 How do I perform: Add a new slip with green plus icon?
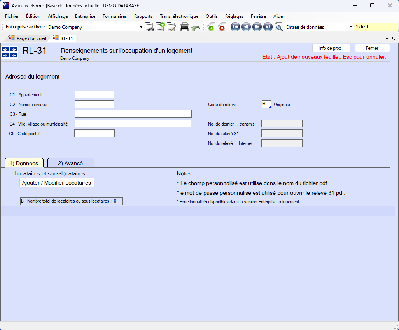point(210,27)
